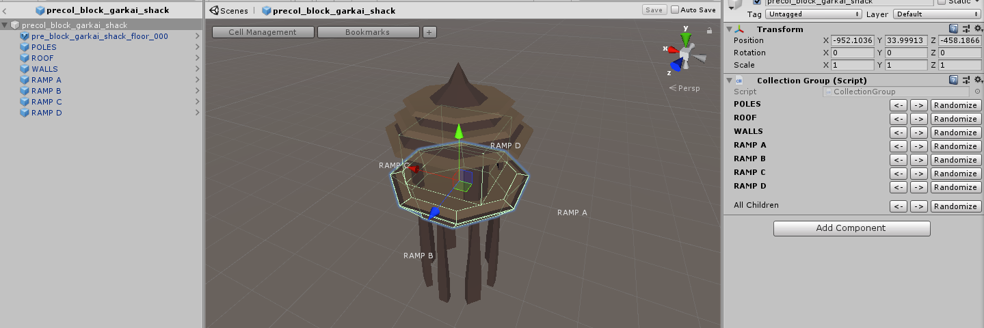Image resolution: width=984 pixels, height=328 pixels.
Task: Click the GameObject name field in Inspector
Action: 849,2
